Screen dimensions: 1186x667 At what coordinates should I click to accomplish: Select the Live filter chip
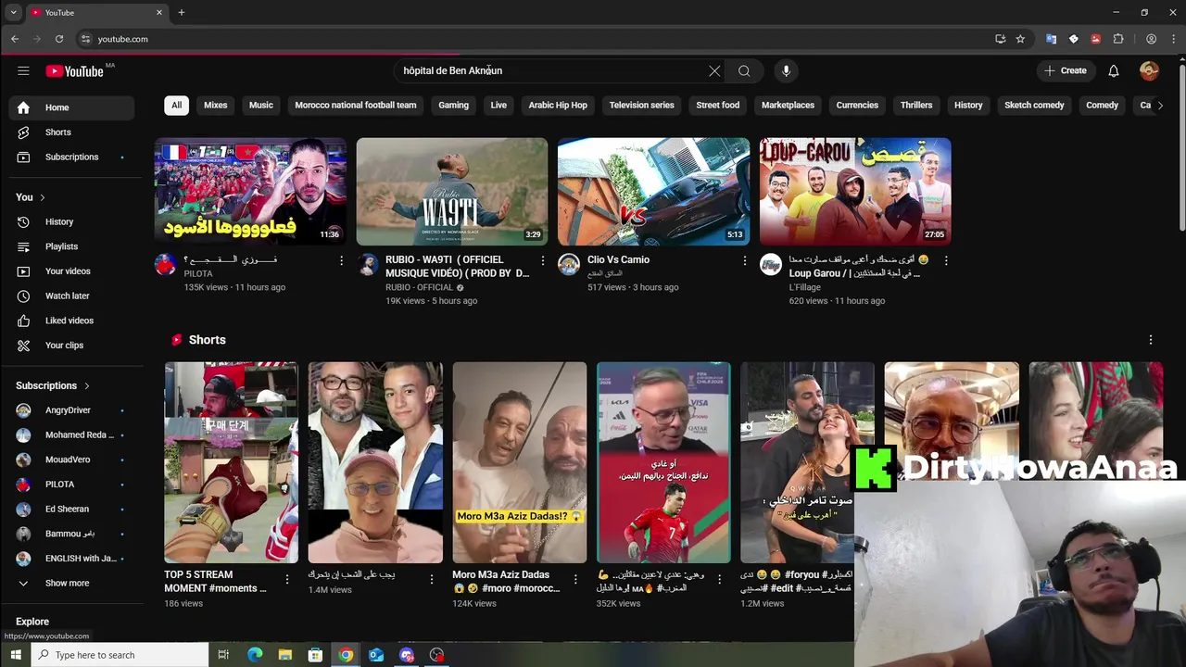click(x=498, y=106)
